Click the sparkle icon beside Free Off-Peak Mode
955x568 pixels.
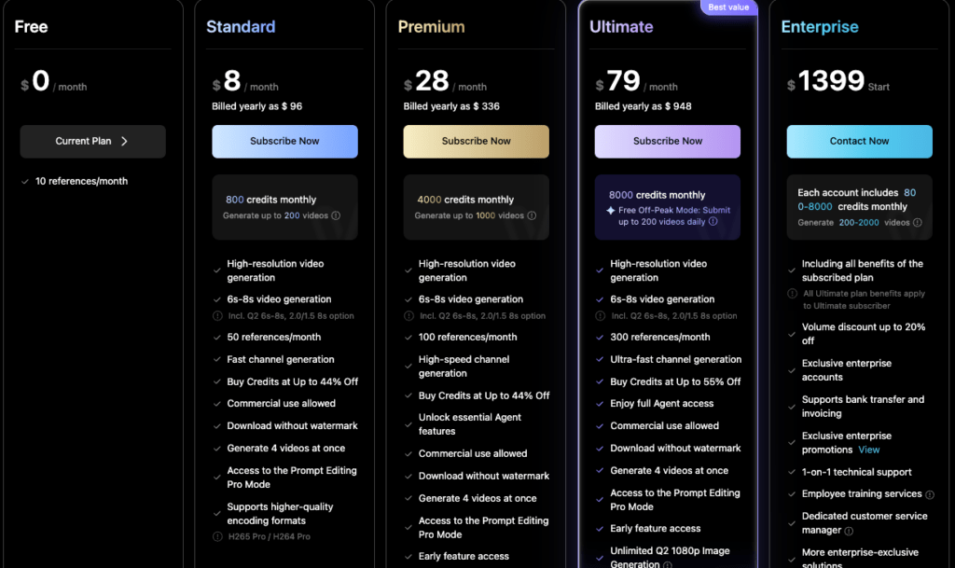click(x=610, y=211)
